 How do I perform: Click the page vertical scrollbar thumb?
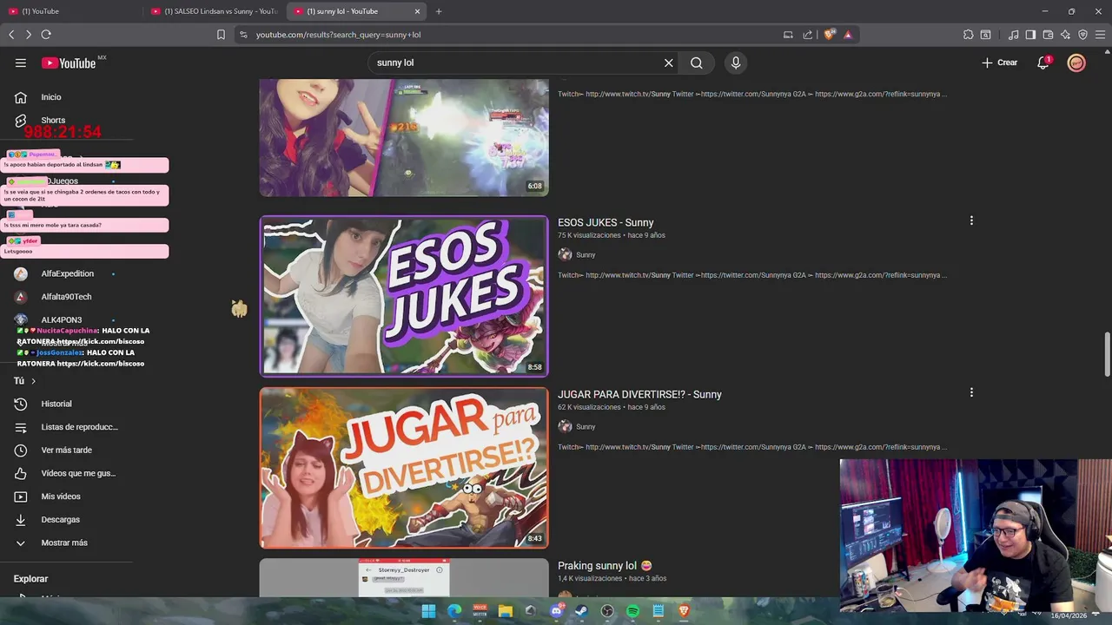(x=1107, y=354)
